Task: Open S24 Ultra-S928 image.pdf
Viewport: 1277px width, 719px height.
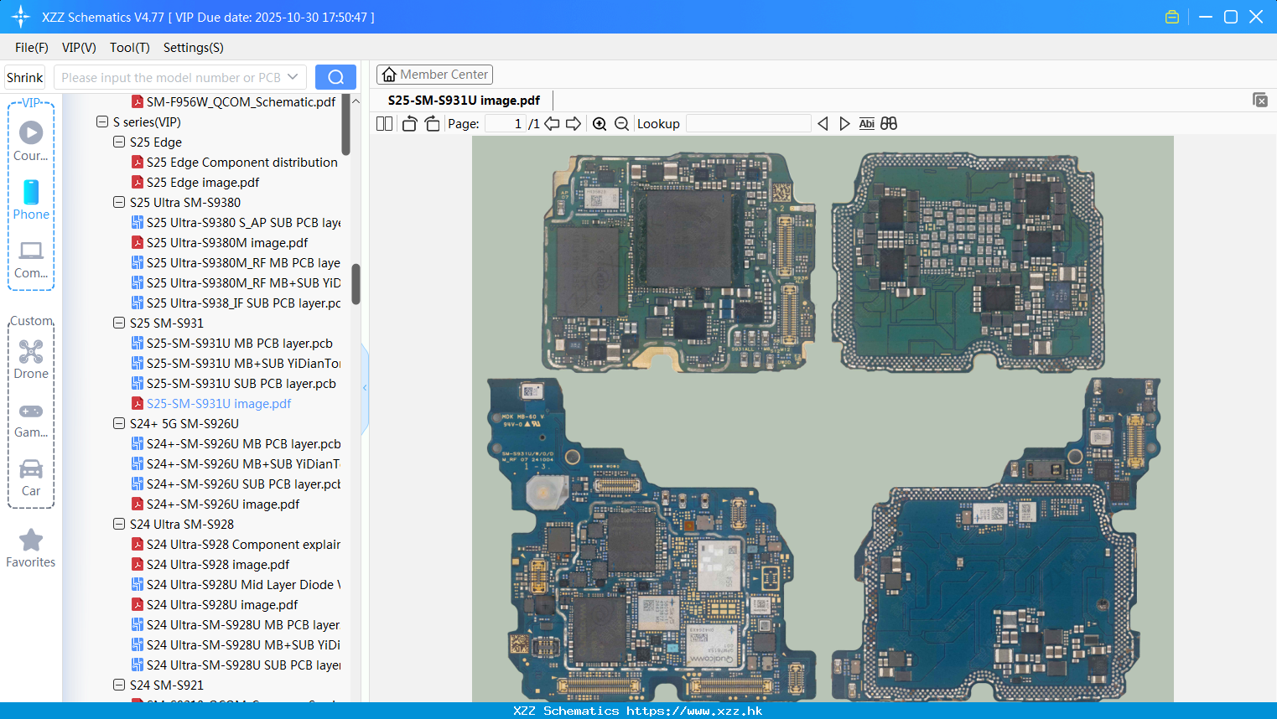Action: [210, 564]
